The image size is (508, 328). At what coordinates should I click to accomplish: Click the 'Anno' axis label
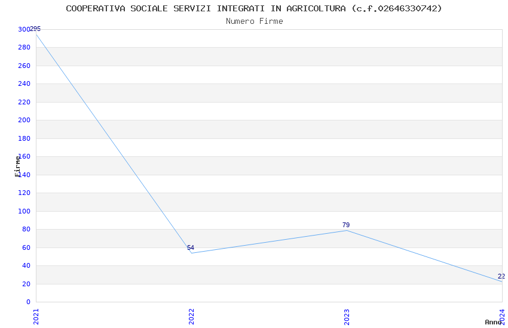[493, 322]
